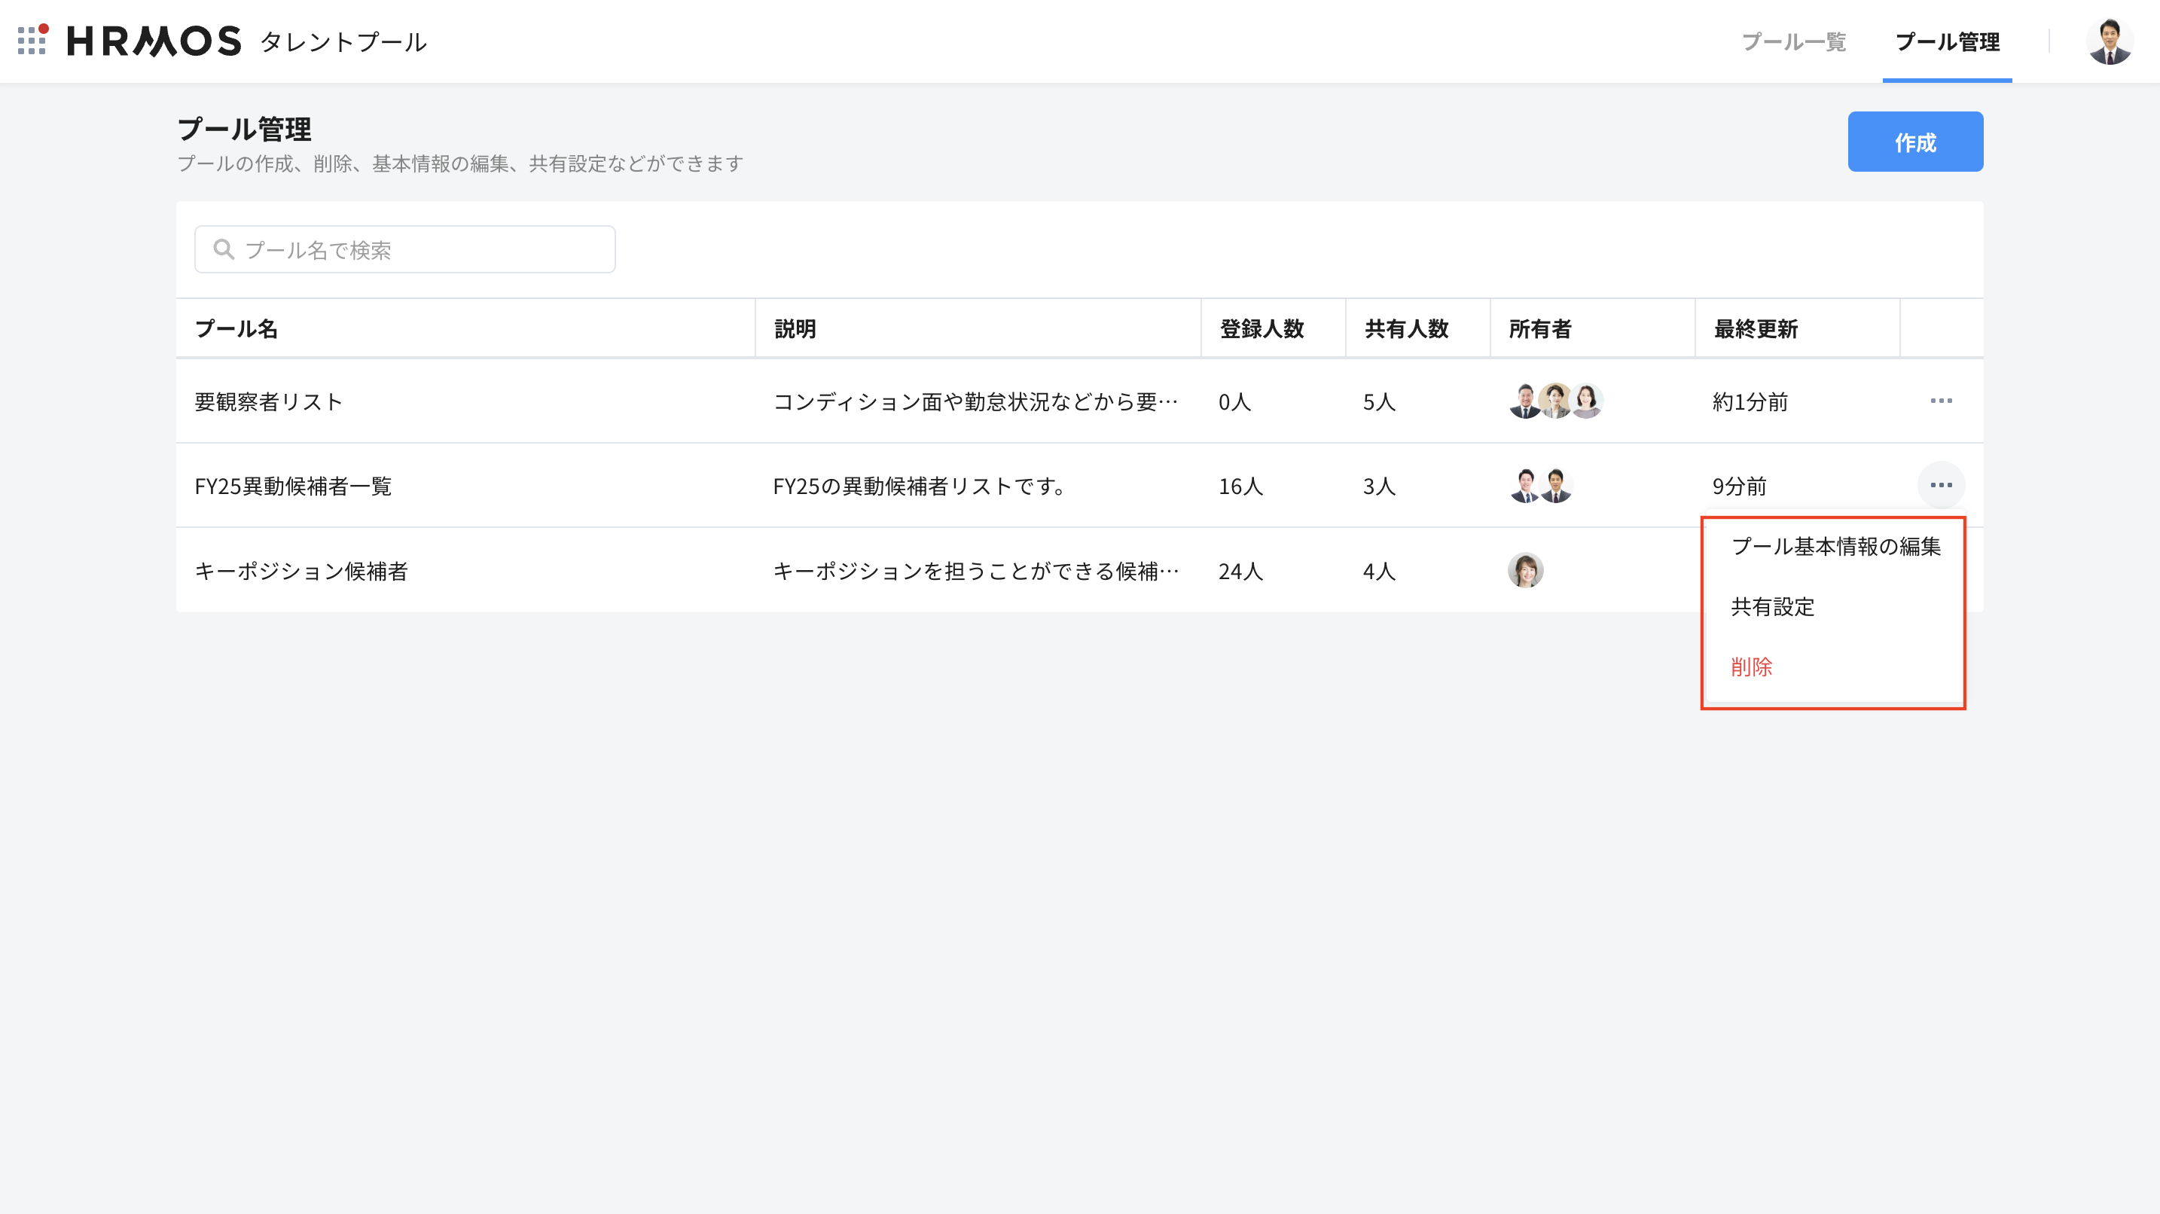Open the 要観察者リスト pool
The height and width of the screenshot is (1214, 2160).
pos(268,401)
